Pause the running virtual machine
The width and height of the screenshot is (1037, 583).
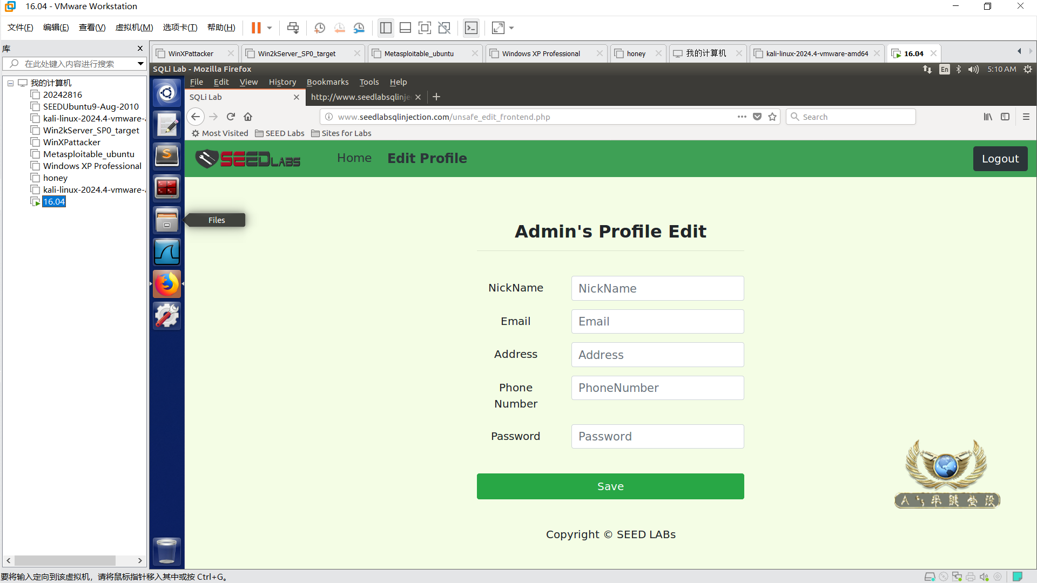pyautogui.click(x=256, y=28)
